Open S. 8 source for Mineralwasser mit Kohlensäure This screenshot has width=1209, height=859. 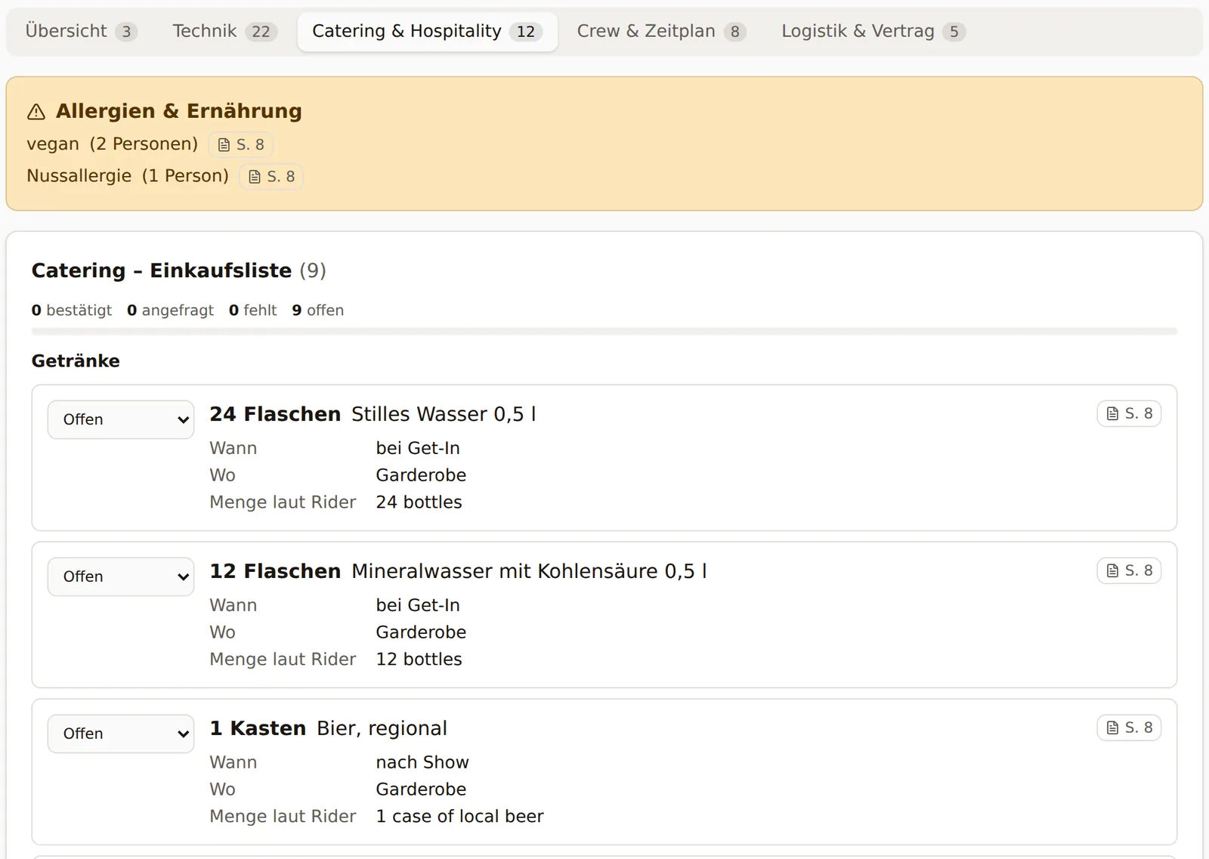[1129, 570]
